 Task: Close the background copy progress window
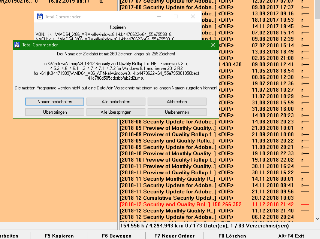[x=193, y=16]
